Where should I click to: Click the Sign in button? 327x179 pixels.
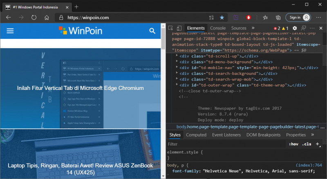[x=298, y=18]
